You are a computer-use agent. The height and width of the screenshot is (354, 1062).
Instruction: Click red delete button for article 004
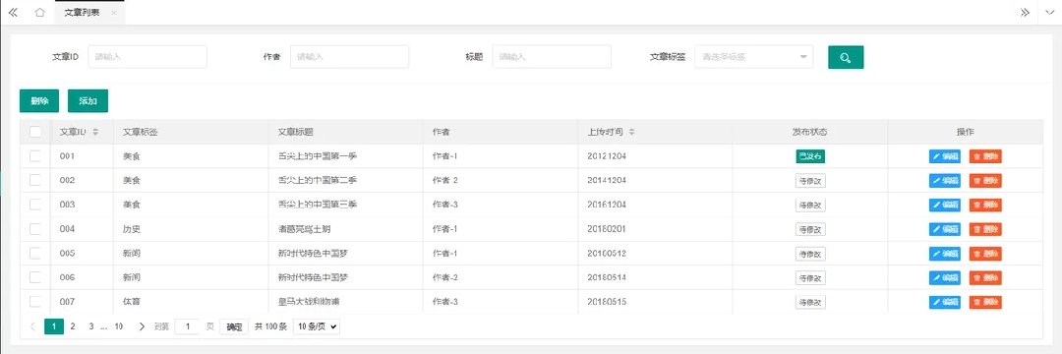985,229
